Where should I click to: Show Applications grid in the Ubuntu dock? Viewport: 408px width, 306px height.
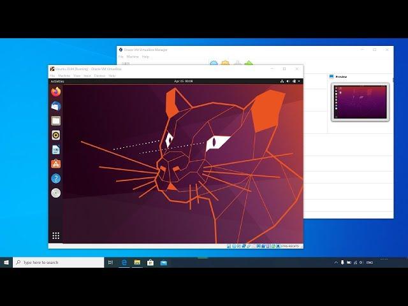tap(55, 236)
